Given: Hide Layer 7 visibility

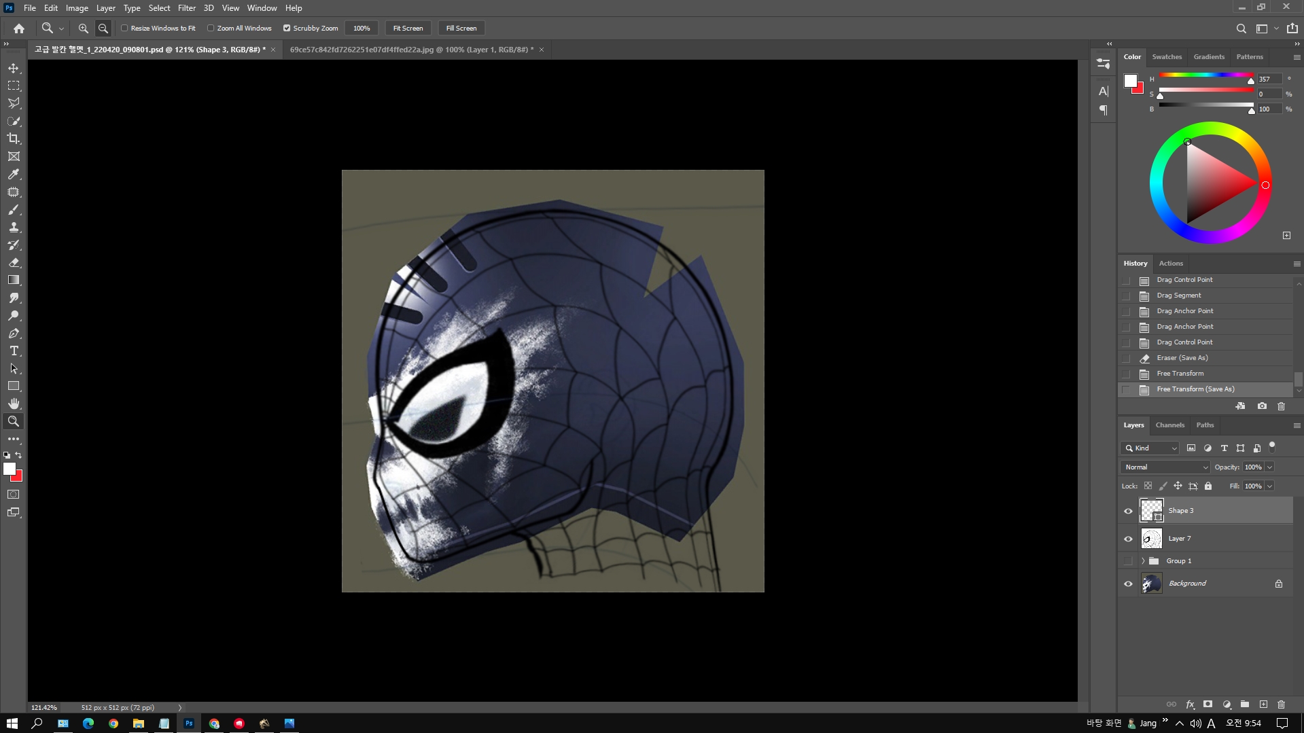Looking at the screenshot, I should (1128, 539).
